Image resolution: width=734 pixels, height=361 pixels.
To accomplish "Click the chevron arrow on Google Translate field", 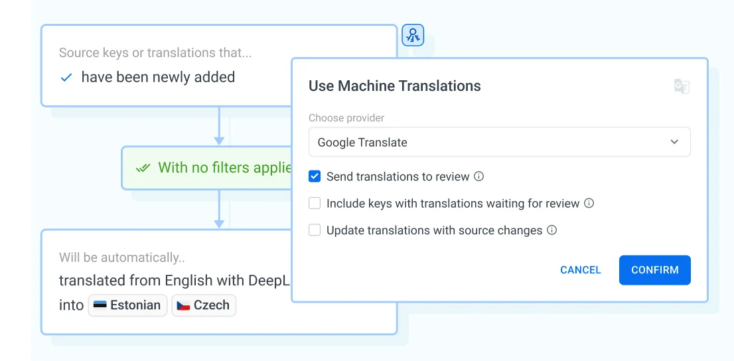I will click(674, 142).
